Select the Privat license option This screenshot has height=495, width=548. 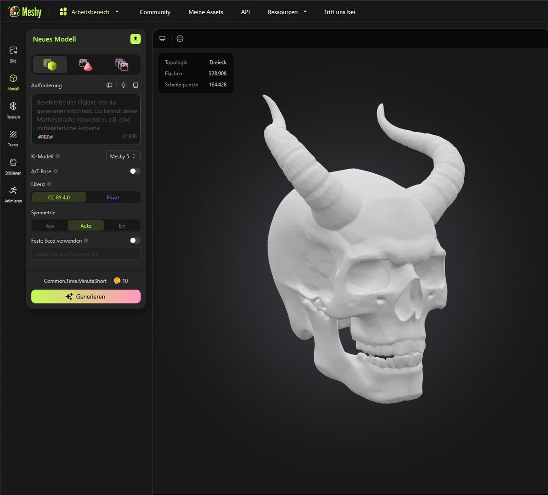coord(113,197)
